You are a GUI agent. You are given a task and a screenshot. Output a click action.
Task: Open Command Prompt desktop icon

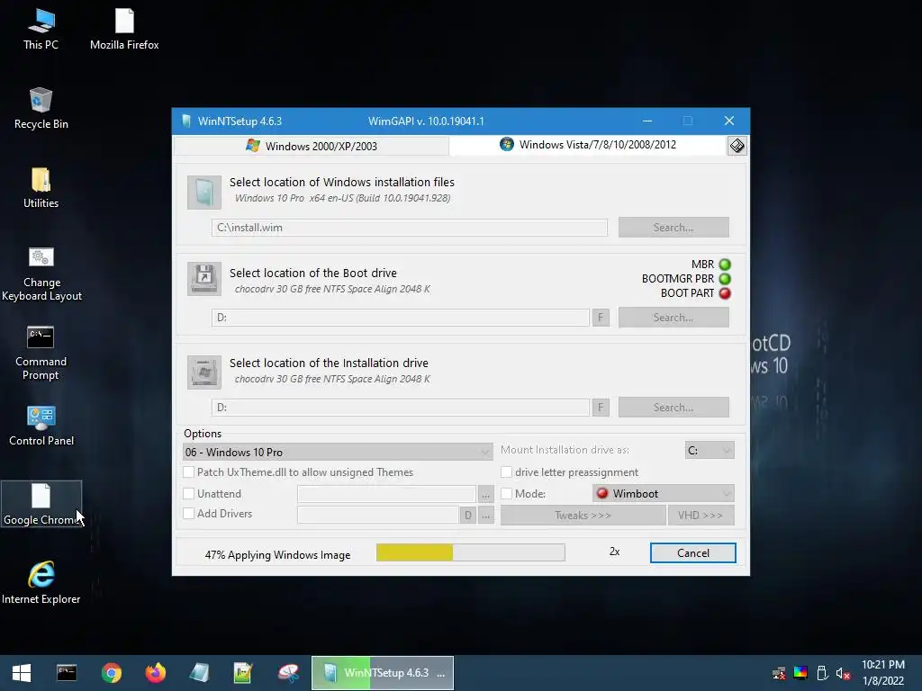(x=41, y=353)
